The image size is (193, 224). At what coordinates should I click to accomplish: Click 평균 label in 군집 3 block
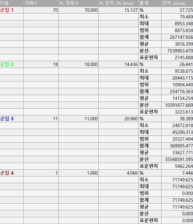point(144,152)
